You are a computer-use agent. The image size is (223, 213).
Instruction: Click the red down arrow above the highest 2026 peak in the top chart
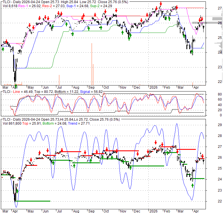(161, 3)
